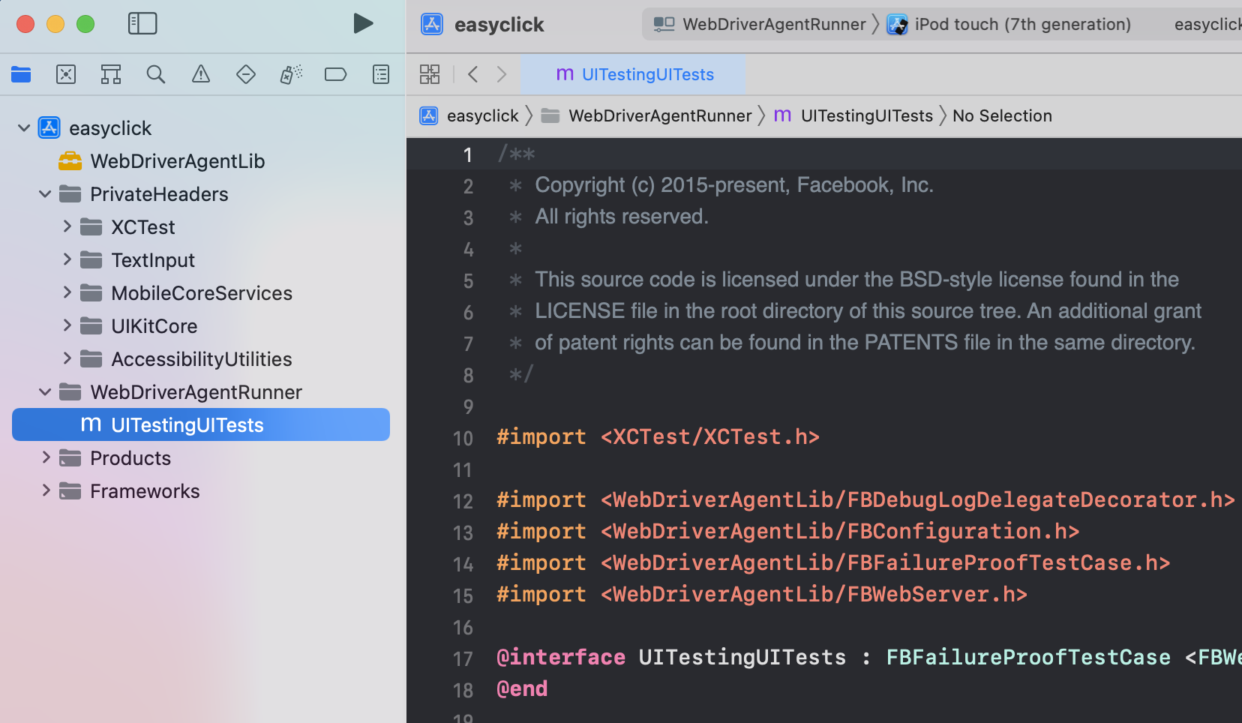Expand the TextInput folder
The image size is (1242, 723).
(67, 259)
